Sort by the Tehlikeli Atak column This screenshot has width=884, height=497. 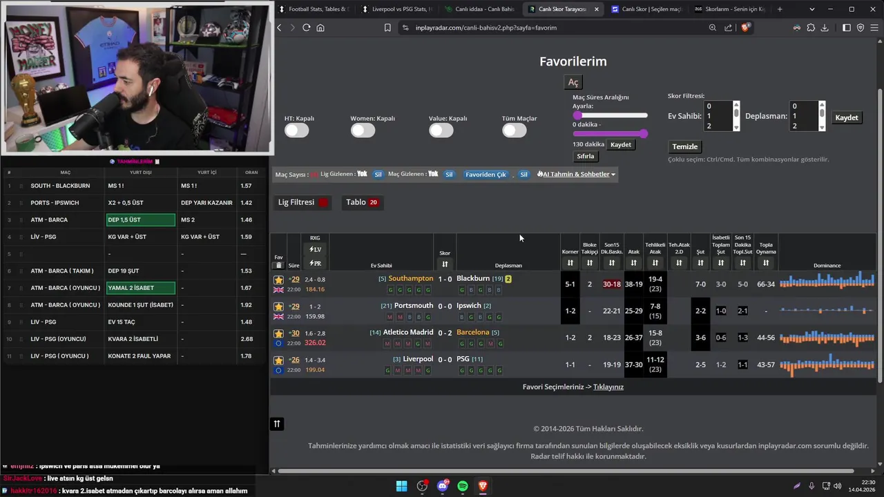coord(655,263)
